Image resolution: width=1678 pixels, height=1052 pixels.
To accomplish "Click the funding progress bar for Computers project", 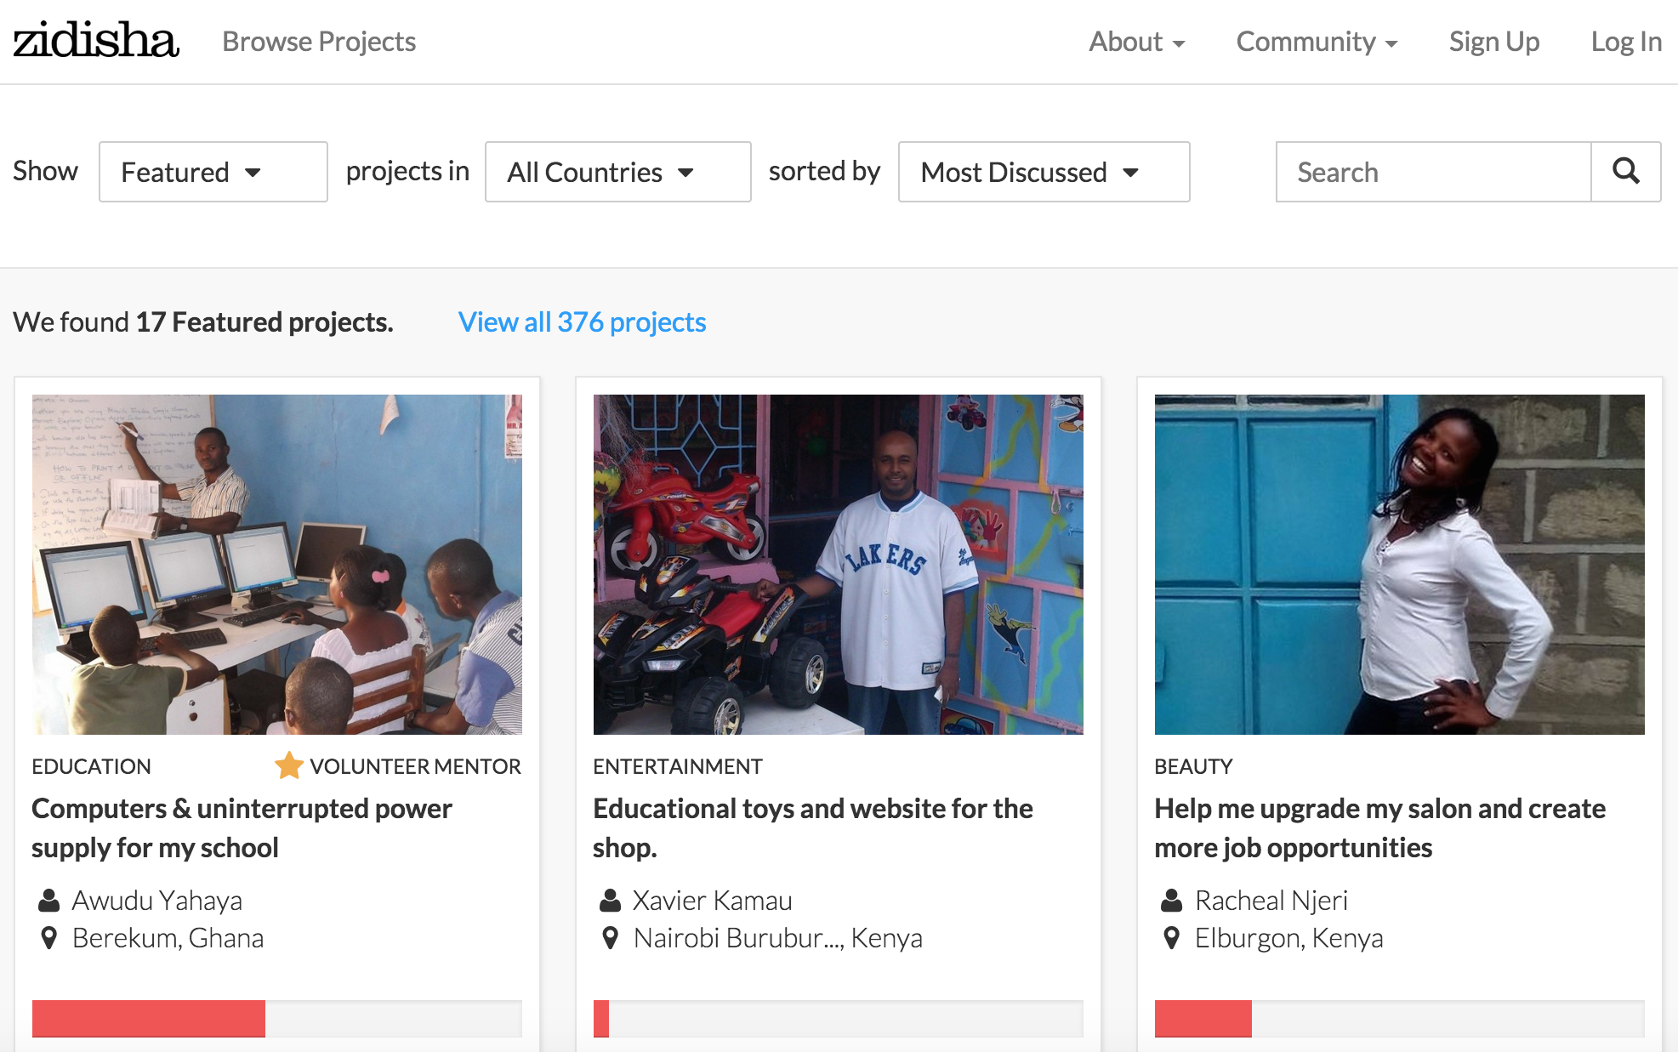I will [276, 1018].
